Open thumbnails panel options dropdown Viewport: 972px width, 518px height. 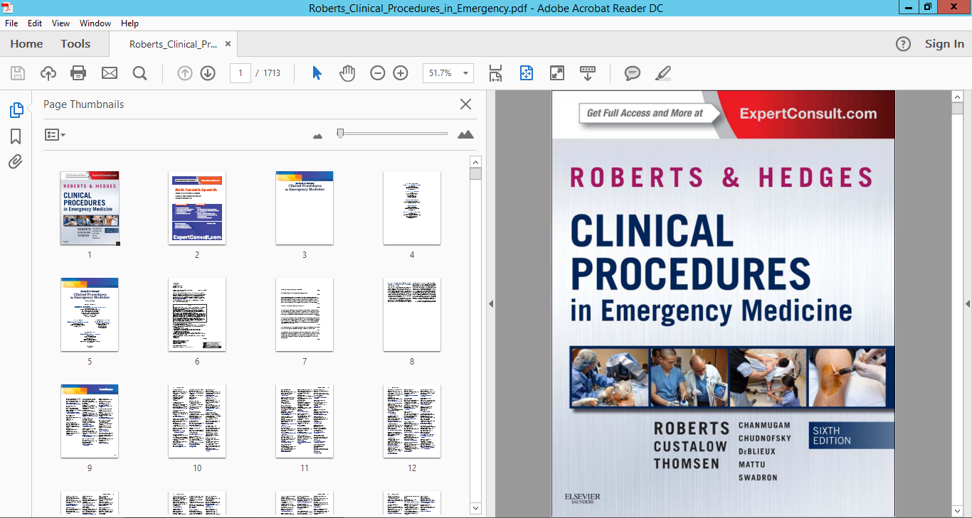55,134
